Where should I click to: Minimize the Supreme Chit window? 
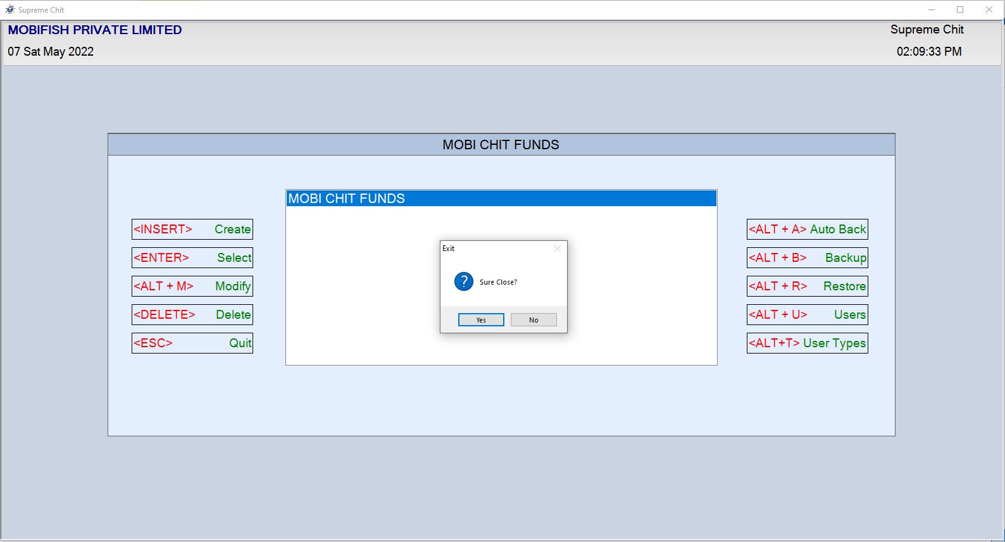click(x=932, y=9)
